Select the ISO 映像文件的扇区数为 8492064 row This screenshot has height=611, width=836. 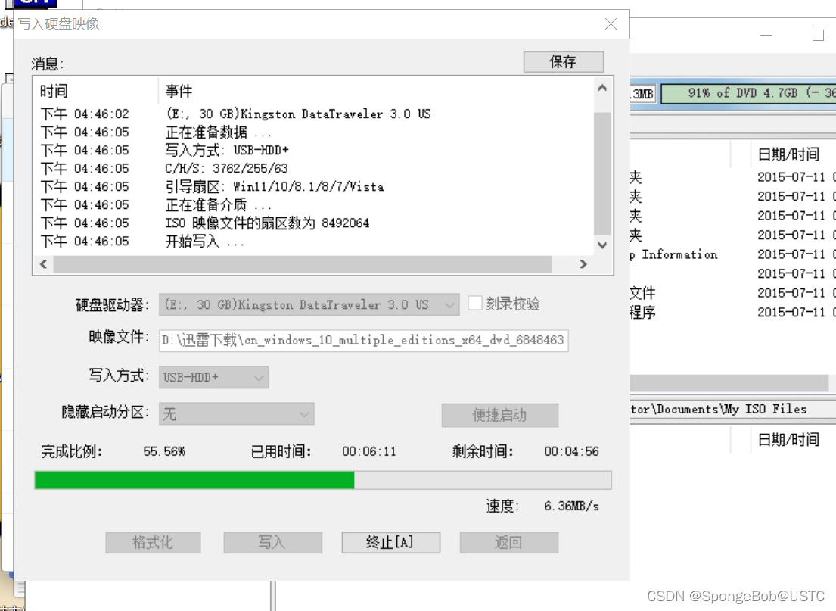point(313,223)
